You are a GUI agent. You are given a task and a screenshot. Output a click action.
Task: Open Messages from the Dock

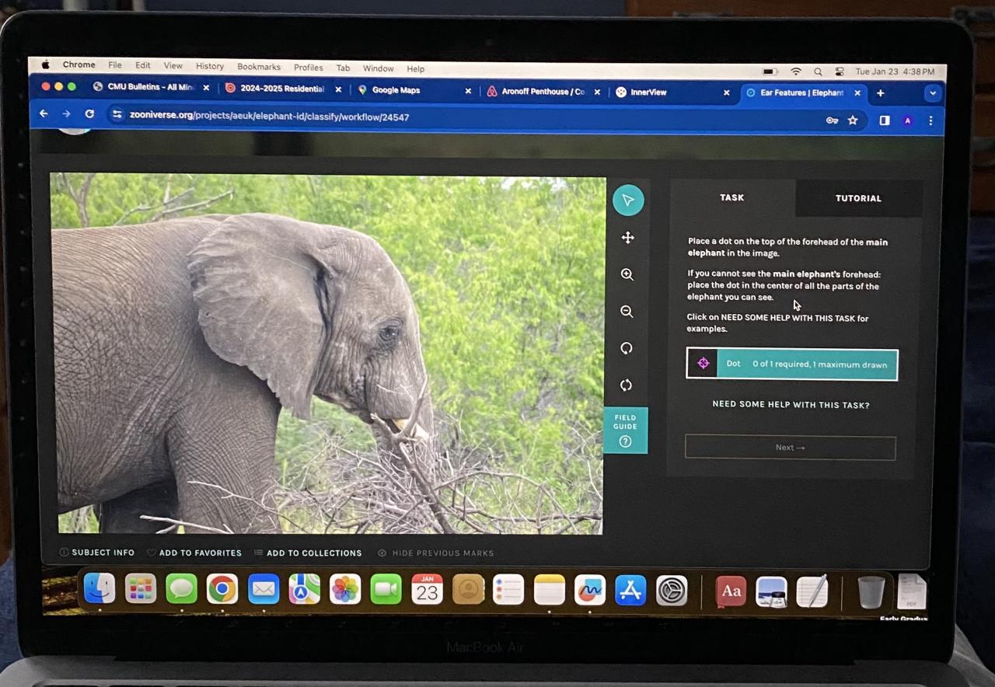tap(181, 589)
